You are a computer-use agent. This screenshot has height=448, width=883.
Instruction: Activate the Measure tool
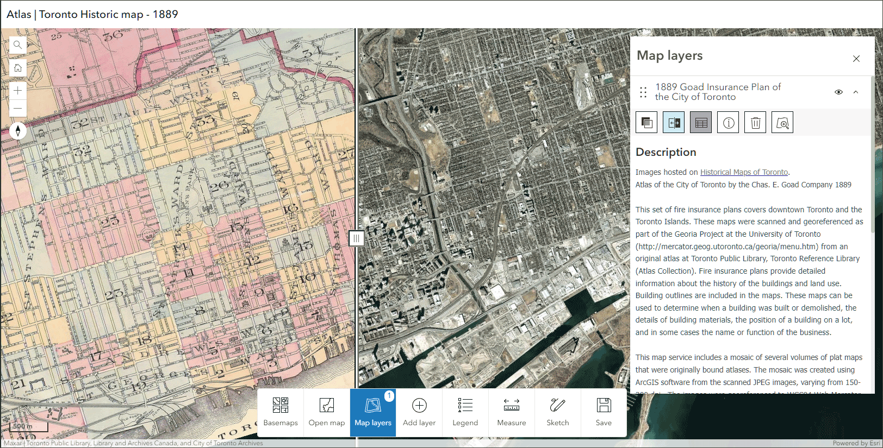click(512, 412)
